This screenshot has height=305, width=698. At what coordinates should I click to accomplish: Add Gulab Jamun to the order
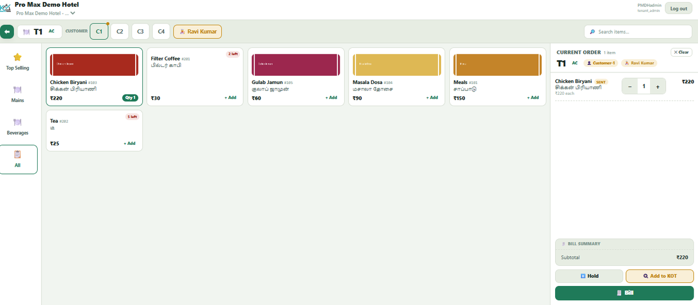pos(331,97)
